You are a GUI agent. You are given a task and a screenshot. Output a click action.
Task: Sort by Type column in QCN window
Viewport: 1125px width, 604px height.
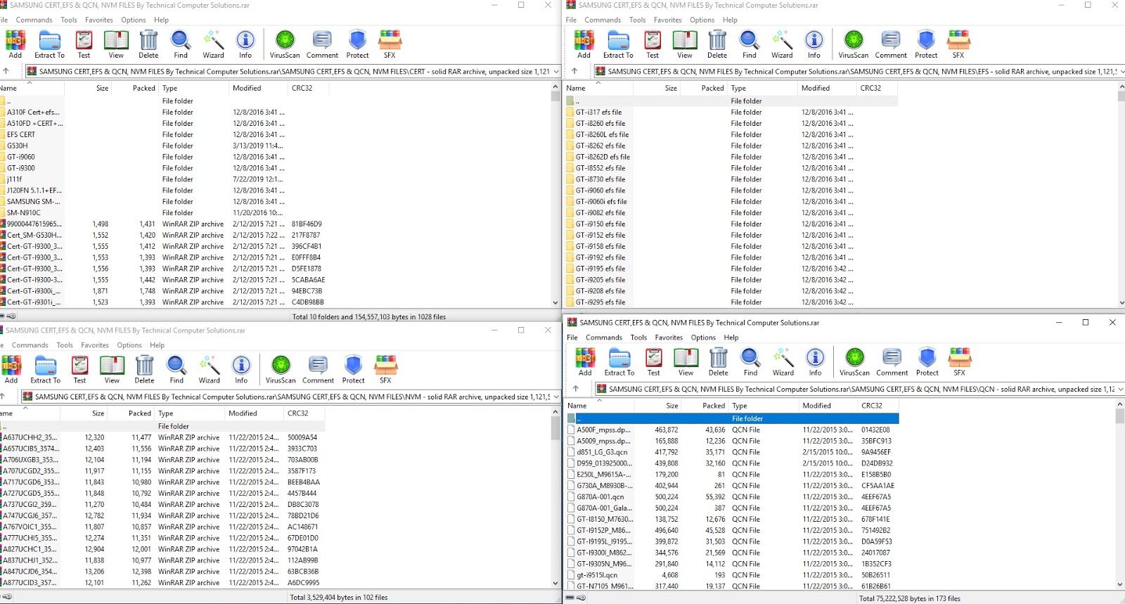pyautogui.click(x=764, y=406)
